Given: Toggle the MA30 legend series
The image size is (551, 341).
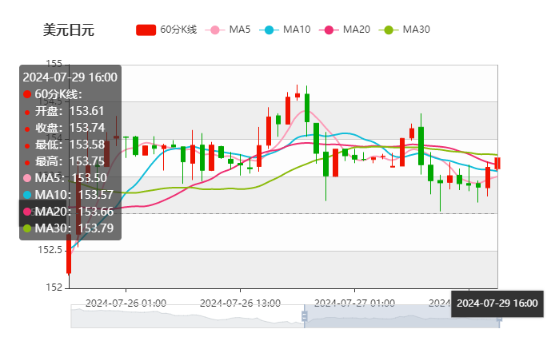Looking at the screenshot, I should pyautogui.click(x=405, y=30).
